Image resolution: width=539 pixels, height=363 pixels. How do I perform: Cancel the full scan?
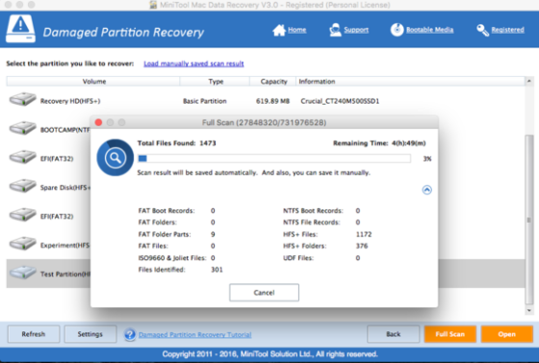(x=264, y=293)
